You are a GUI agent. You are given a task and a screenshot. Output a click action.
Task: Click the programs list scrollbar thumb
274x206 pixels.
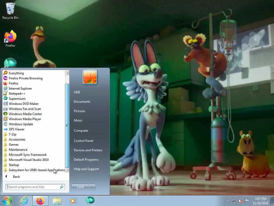[x=67, y=126]
